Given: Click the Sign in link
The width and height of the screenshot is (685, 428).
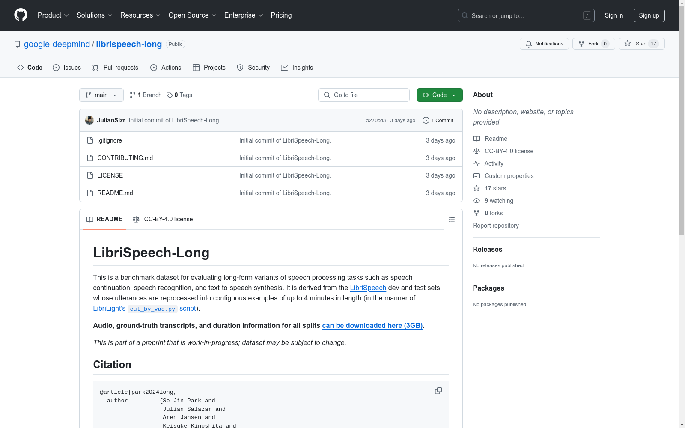Looking at the screenshot, I should point(614,15).
